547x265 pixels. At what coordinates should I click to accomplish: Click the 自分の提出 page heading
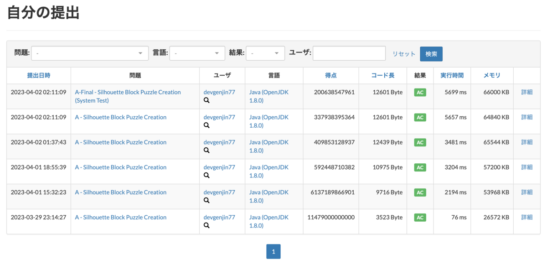(x=43, y=13)
